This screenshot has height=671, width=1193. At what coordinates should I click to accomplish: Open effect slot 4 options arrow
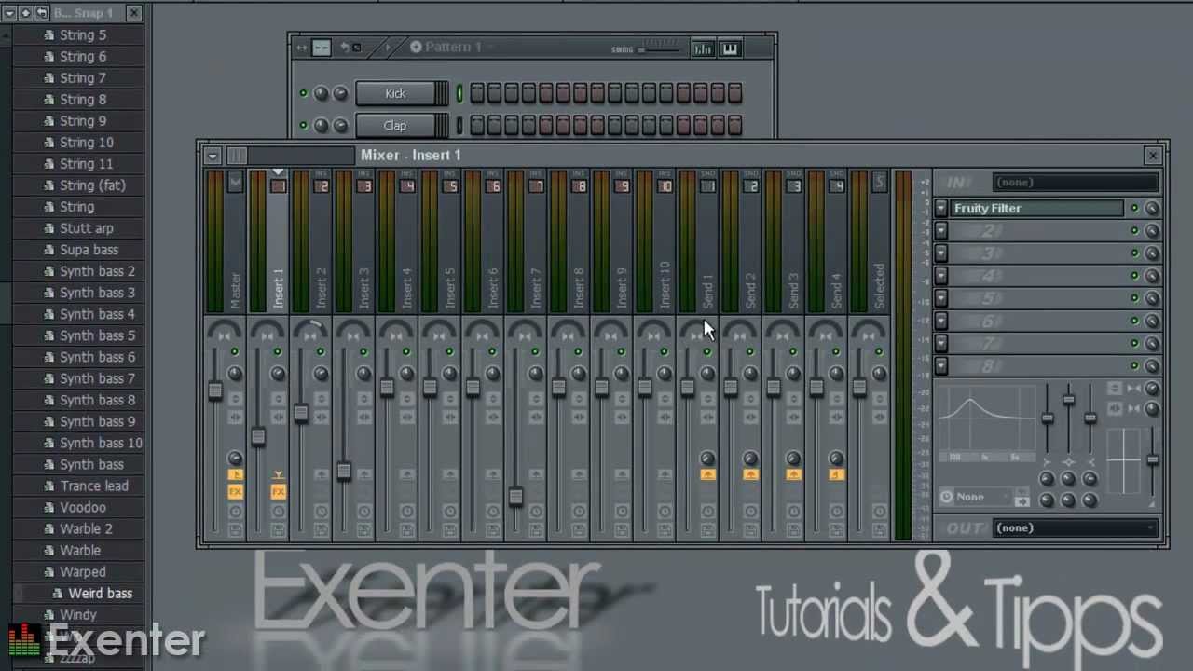(941, 276)
